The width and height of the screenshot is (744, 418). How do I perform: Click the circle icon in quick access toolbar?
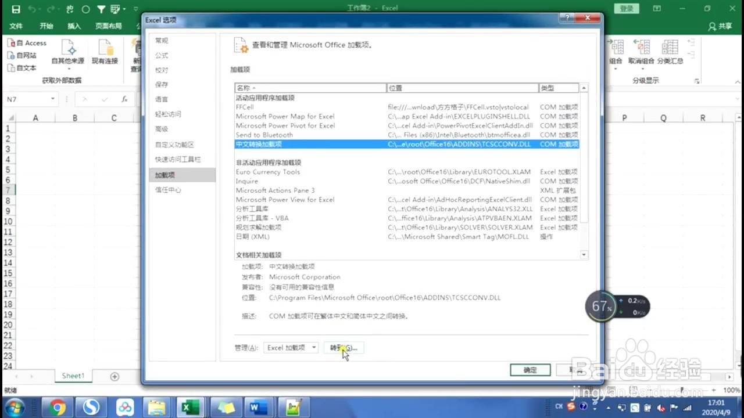(x=86, y=9)
